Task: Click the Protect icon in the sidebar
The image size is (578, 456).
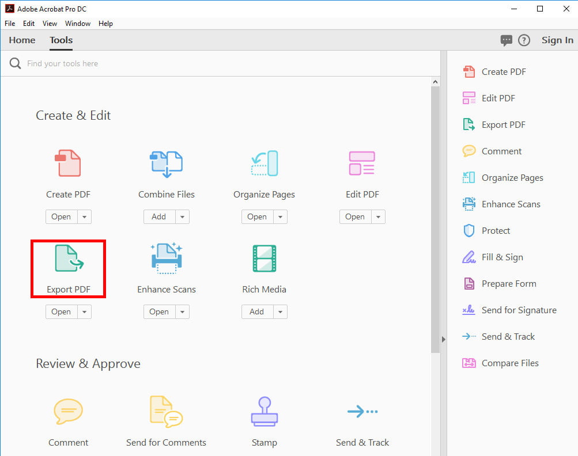Action: 469,230
